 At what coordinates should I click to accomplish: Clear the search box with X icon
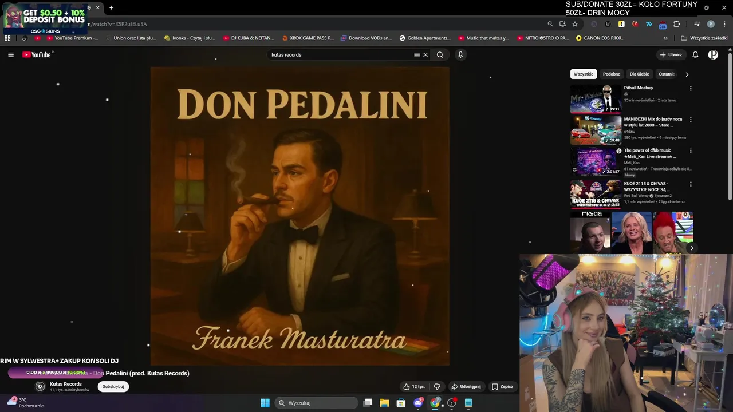pyautogui.click(x=425, y=55)
